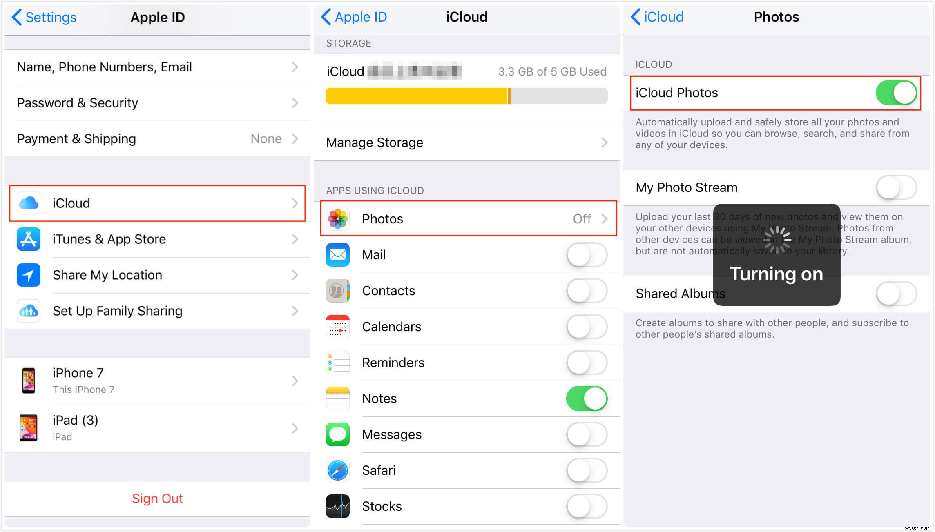Open Set Up Family Sharing option

pyautogui.click(x=155, y=311)
